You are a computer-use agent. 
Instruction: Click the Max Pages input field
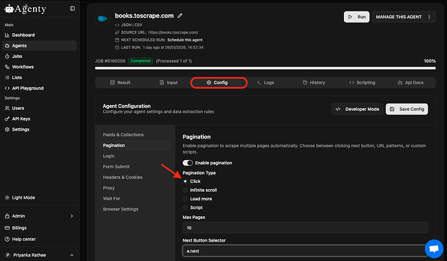coord(305,228)
